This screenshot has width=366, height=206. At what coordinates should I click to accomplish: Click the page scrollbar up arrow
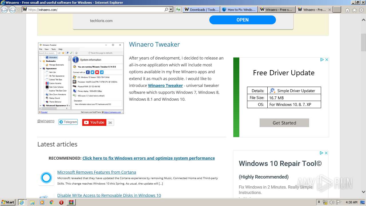point(363,20)
